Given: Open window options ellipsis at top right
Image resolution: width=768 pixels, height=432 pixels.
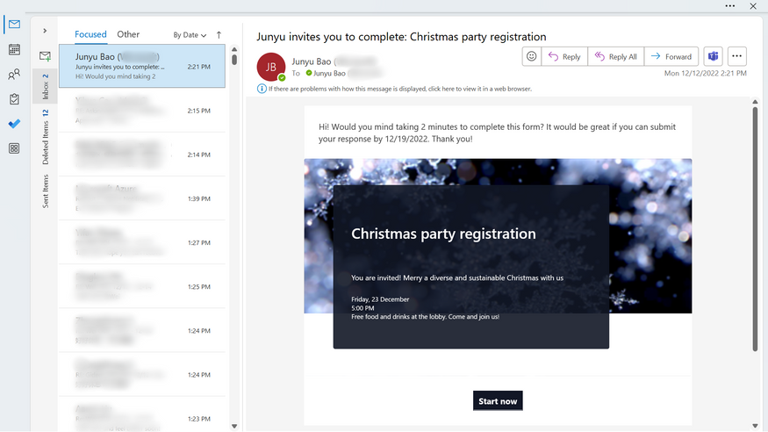Looking at the screenshot, I should pos(730,6).
